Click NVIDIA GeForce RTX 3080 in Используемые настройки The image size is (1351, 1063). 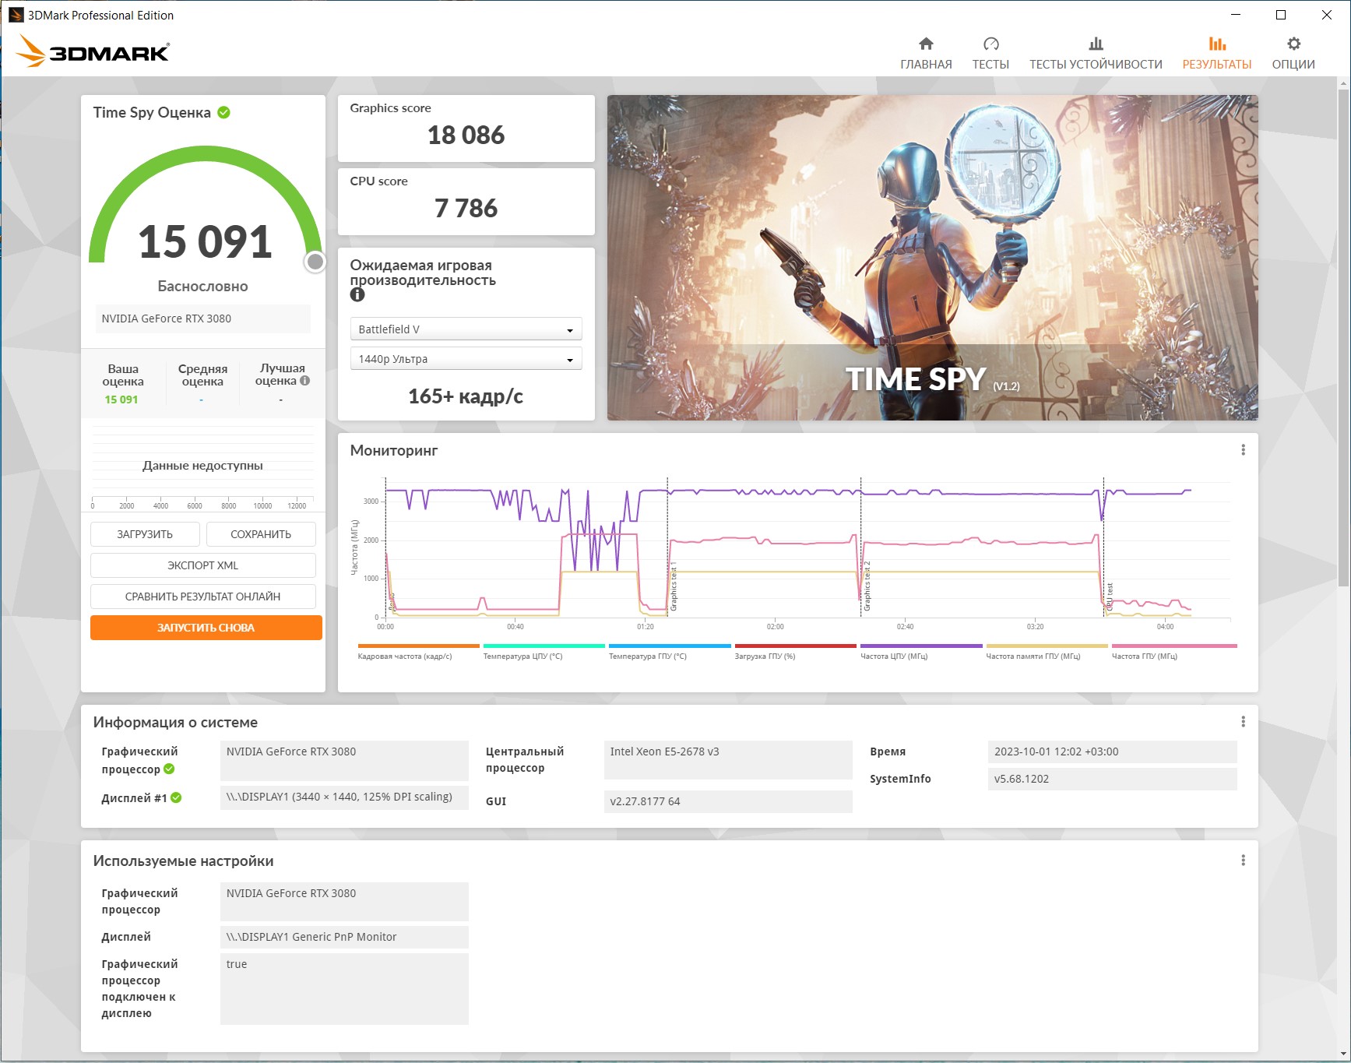pyautogui.click(x=344, y=901)
